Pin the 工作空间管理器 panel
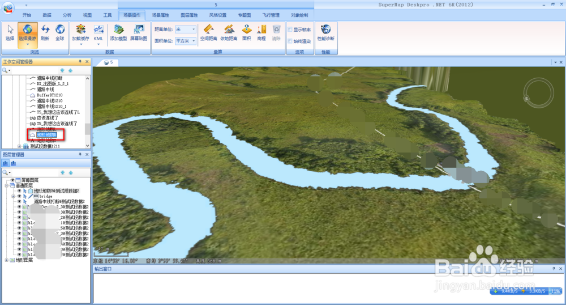This screenshot has width=566, height=305. point(80,62)
